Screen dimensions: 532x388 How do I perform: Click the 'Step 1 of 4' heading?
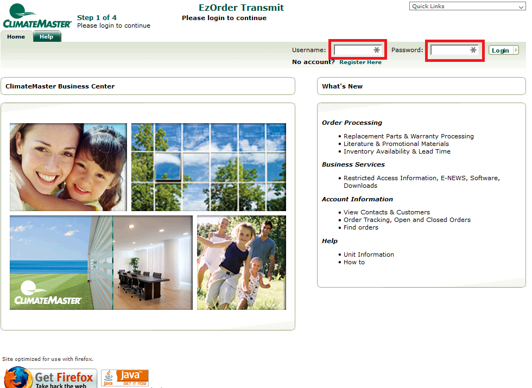(97, 17)
